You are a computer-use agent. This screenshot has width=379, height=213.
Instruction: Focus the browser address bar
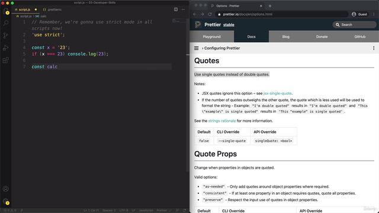tap(282, 14)
